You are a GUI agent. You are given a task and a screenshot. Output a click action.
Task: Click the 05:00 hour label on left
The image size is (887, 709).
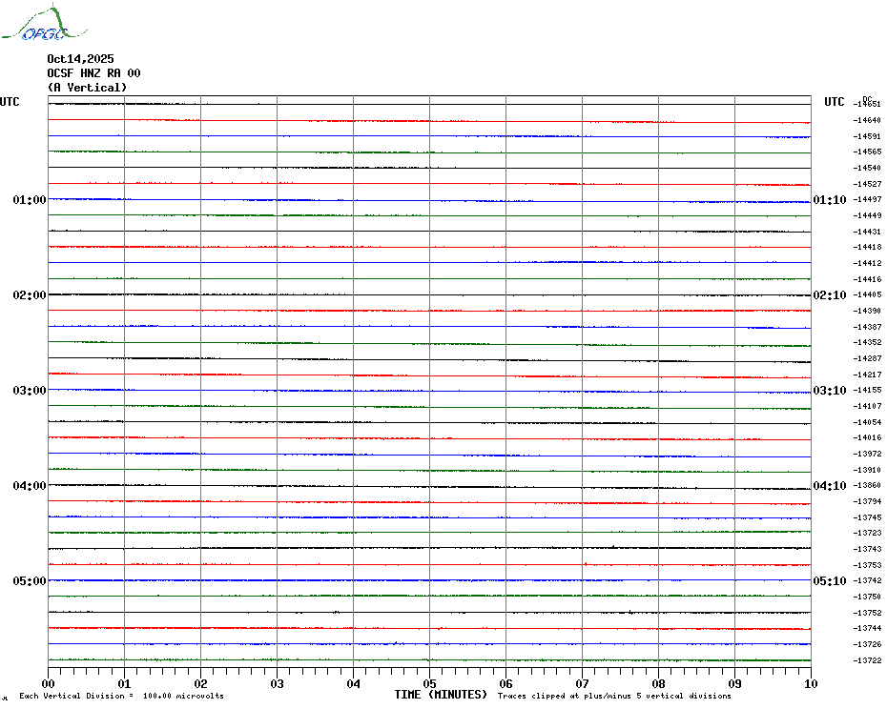coord(30,581)
